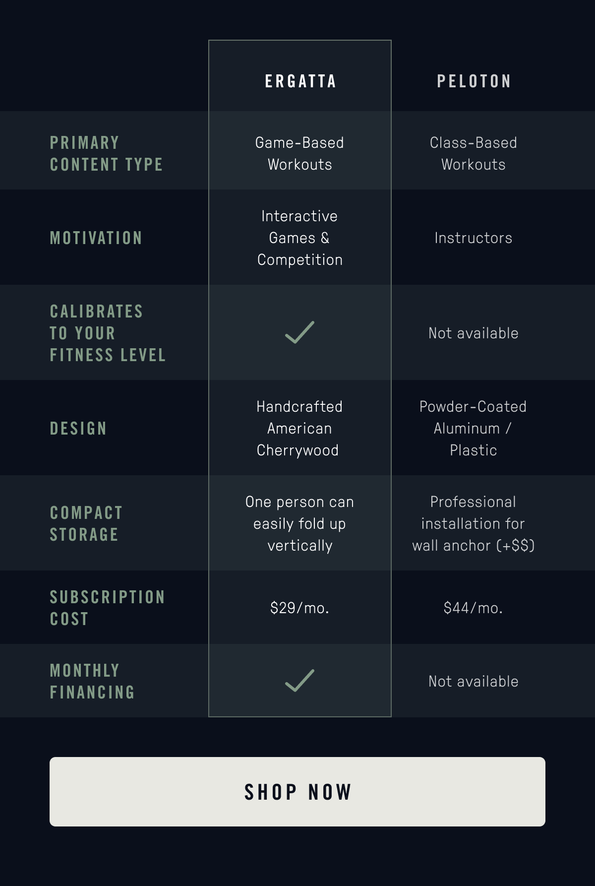Click Not available in Monthly Financing row
This screenshot has width=595, height=886.
point(474,681)
